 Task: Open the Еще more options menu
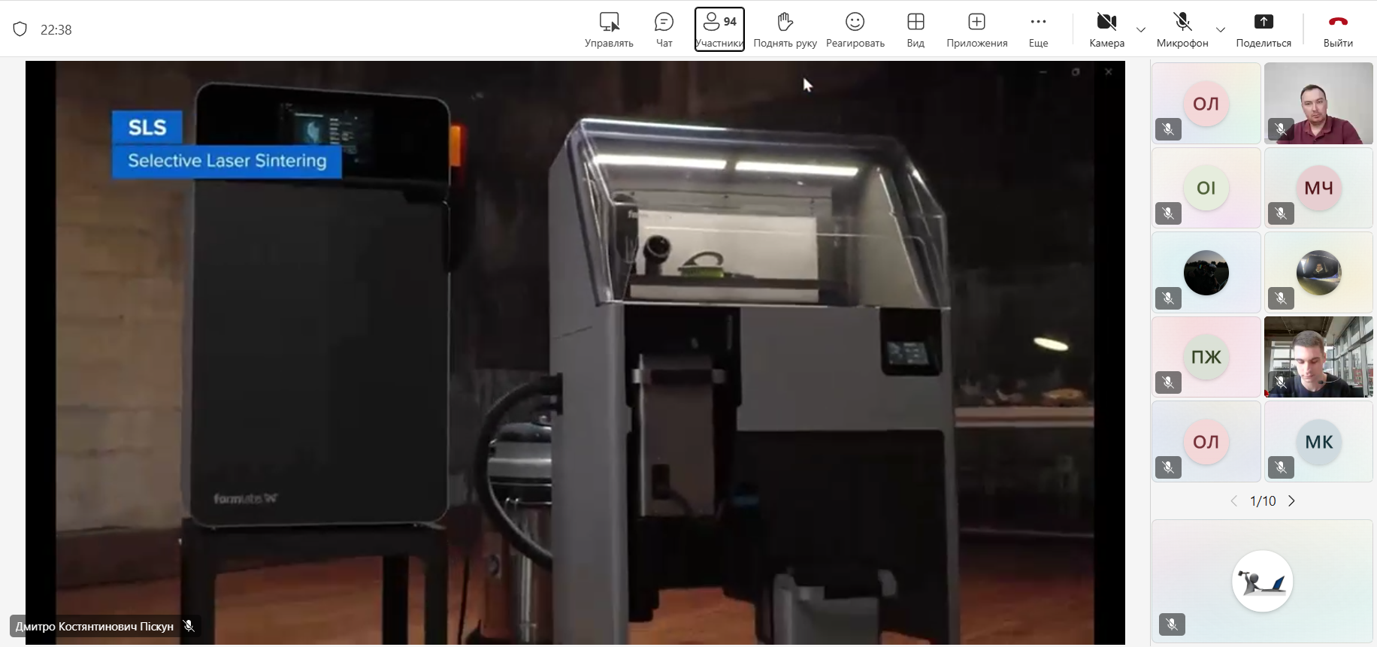coord(1038,29)
